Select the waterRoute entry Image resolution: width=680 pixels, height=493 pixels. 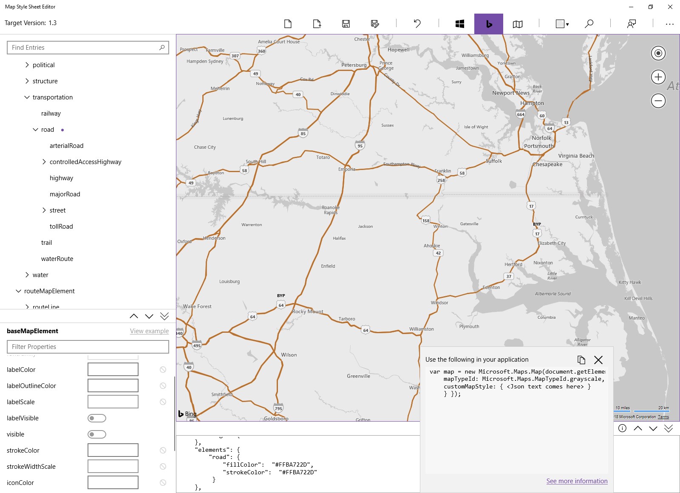click(57, 259)
